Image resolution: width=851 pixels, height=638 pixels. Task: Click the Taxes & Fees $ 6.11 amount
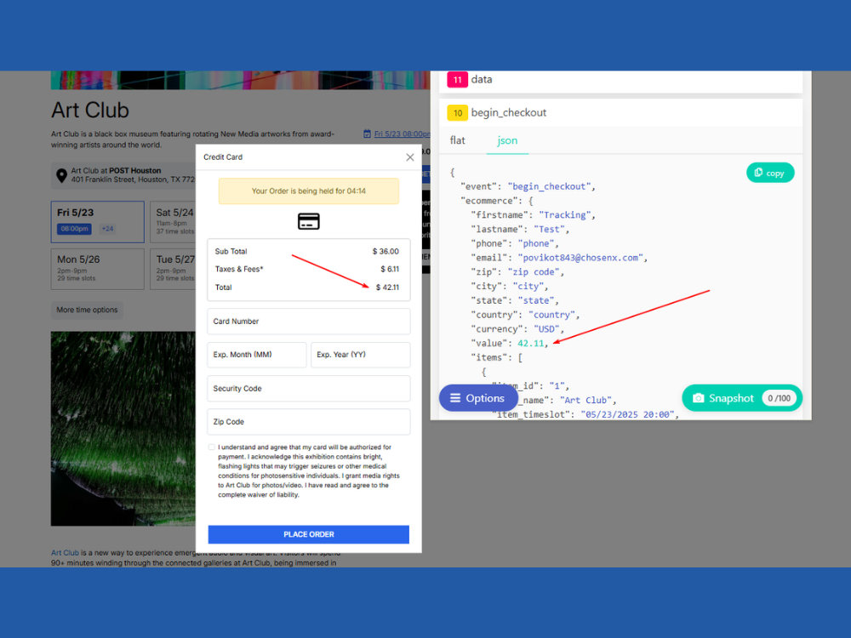390,269
